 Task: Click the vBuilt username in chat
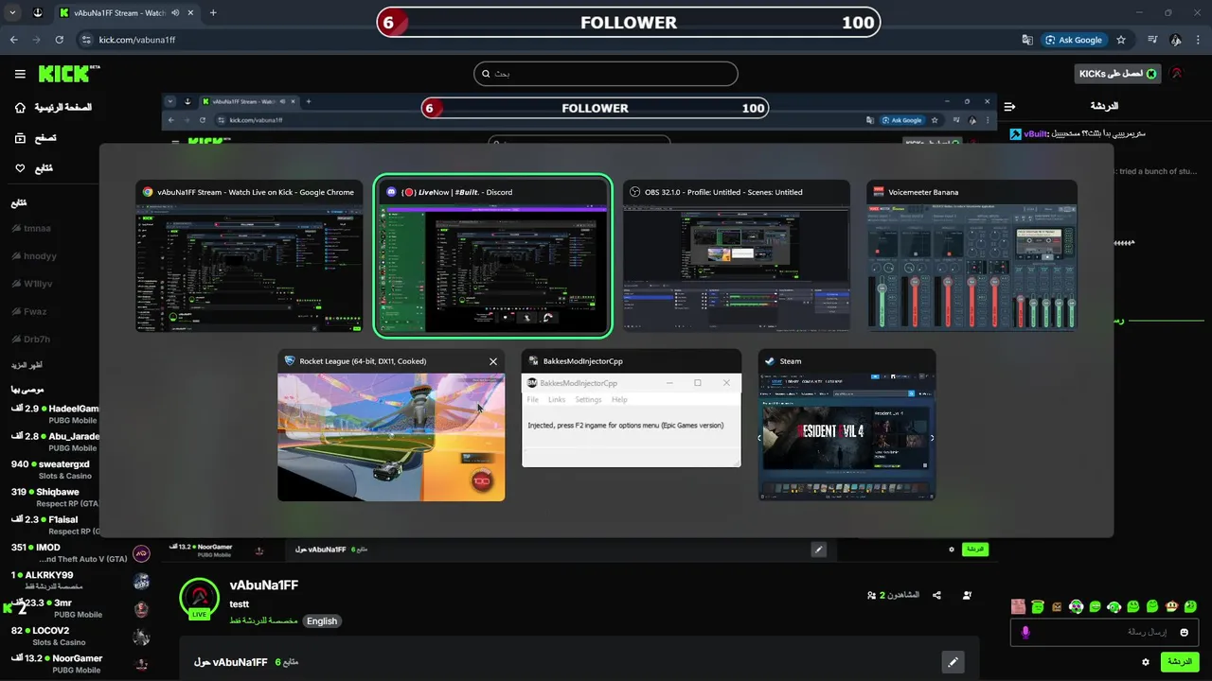[x=1034, y=134]
